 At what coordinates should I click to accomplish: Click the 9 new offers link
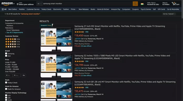86,46
